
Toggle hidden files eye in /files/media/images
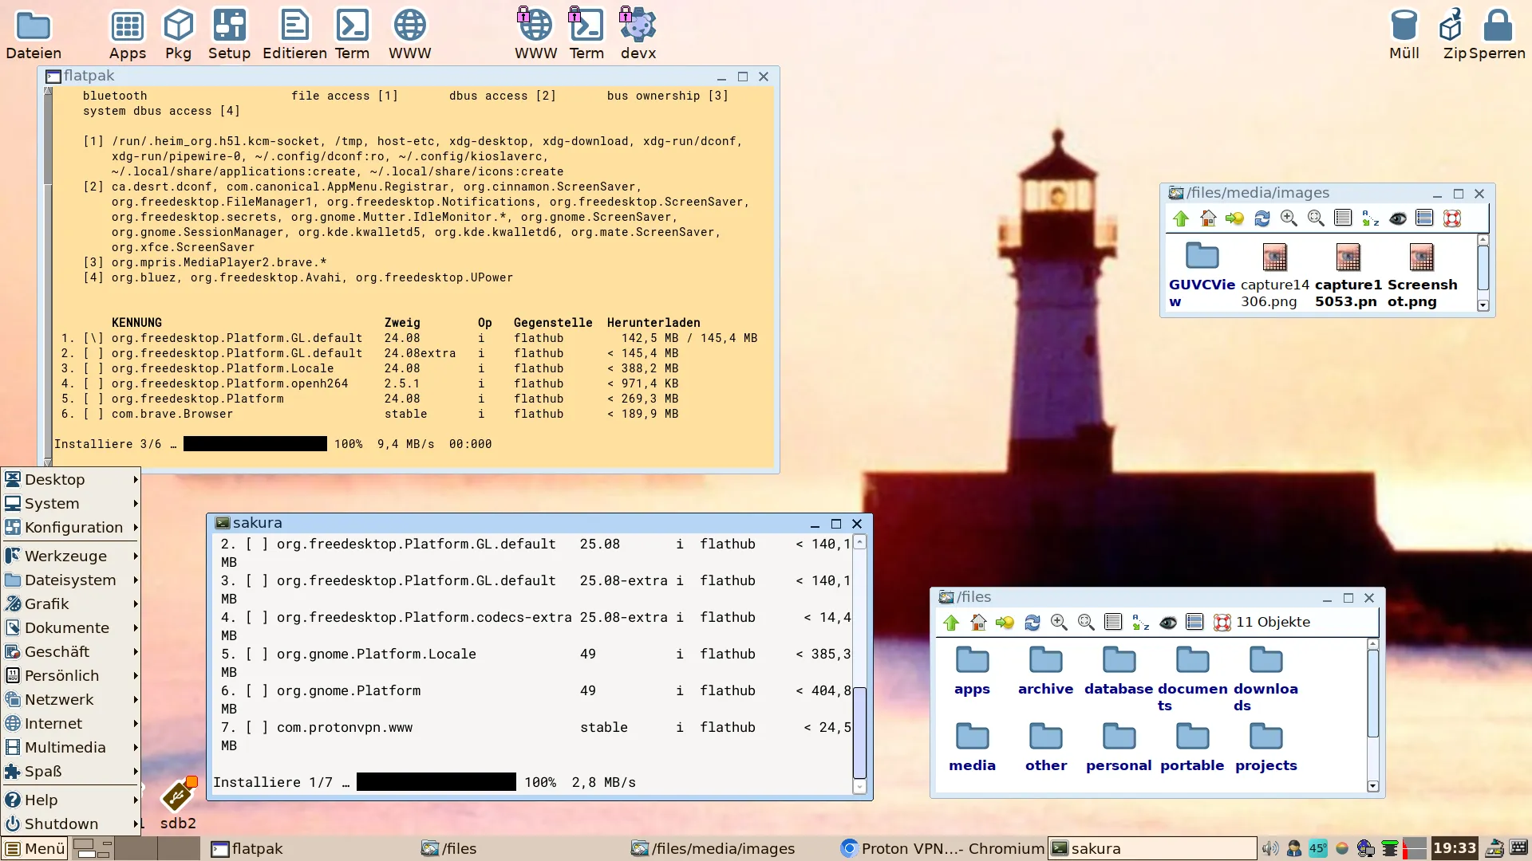click(x=1398, y=218)
